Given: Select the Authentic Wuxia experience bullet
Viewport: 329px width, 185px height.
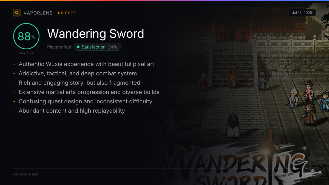Looking at the screenshot, I should (86, 64).
